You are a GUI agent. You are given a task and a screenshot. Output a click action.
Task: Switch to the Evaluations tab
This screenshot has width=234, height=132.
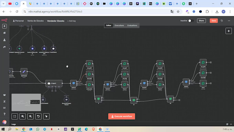132,26
